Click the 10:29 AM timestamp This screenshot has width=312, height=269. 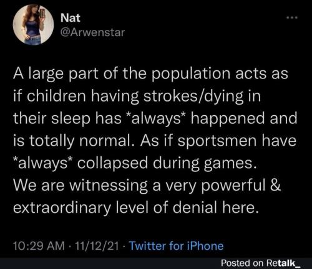[x=39, y=246]
